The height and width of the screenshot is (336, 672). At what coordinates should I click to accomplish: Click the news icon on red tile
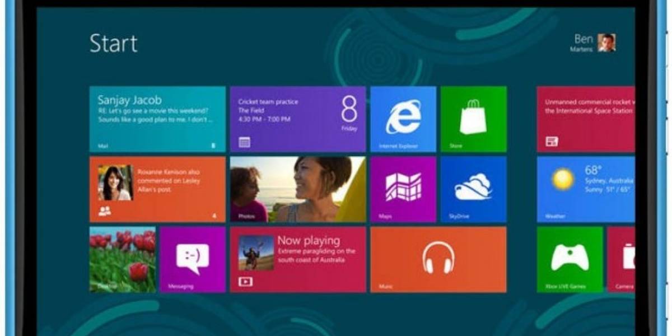[552, 142]
